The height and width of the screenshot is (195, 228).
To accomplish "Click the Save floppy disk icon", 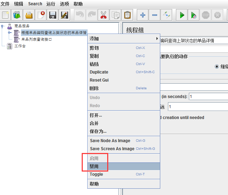I will point(53,15).
